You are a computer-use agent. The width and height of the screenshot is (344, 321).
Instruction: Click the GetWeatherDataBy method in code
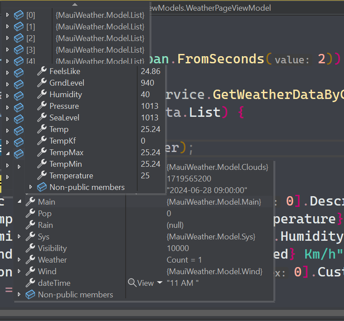tap(278, 95)
